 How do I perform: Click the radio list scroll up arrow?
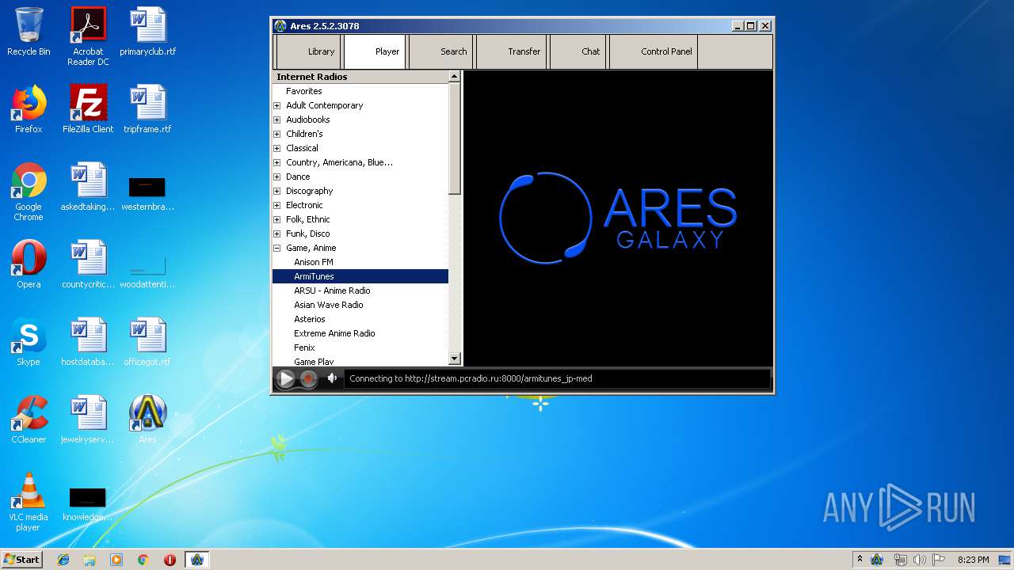point(455,77)
